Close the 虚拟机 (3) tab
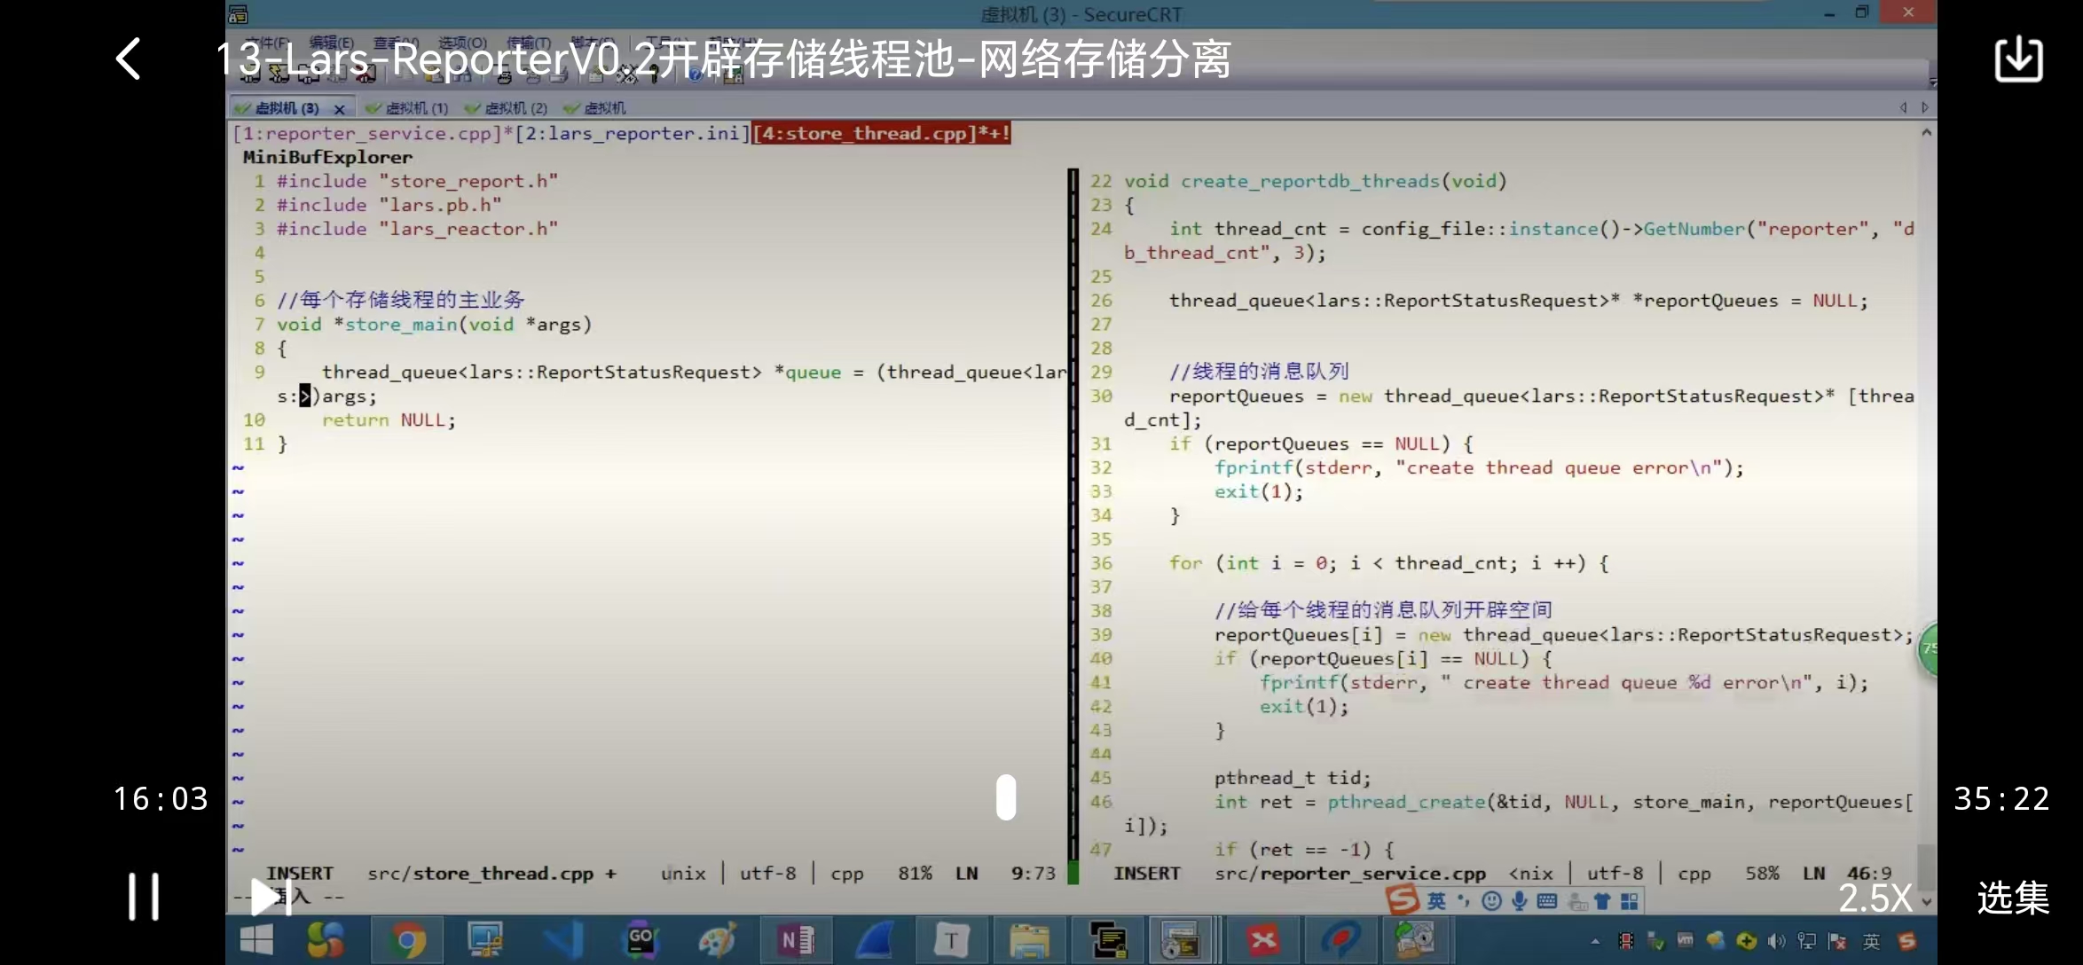The width and height of the screenshot is (2083, 965). tap(339, 109)
